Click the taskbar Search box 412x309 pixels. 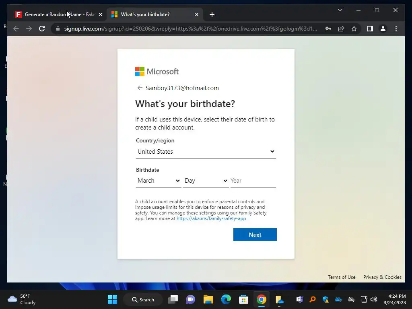[143, 299]
